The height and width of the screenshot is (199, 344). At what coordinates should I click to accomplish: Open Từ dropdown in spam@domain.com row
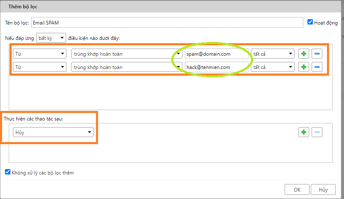39,54
